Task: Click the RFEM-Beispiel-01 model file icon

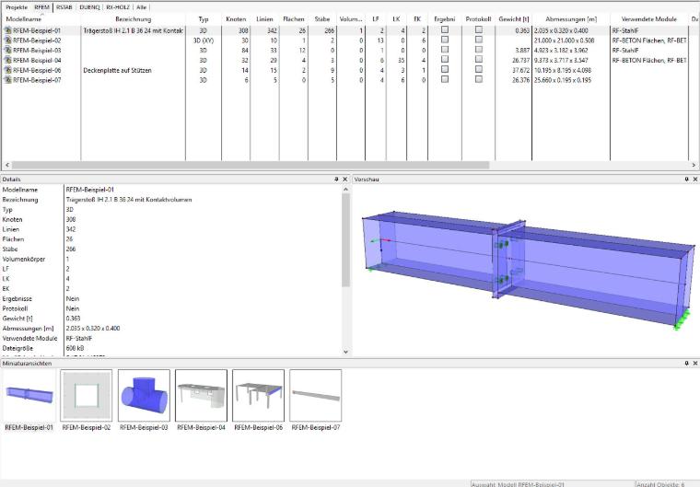Action: click(x=7, y=30)
